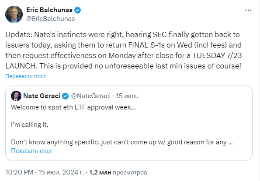Open quoted post via "Welcome to spot eth ETF" text
The width and height of the screenshot is (260, 181).
pyautogui.click(x=73, y=107)
